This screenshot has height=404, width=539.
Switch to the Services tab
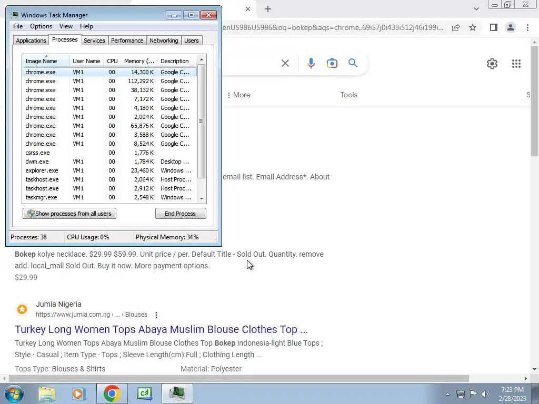(94, 41)
